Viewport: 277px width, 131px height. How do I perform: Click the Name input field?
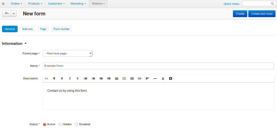tap(158, 66)
